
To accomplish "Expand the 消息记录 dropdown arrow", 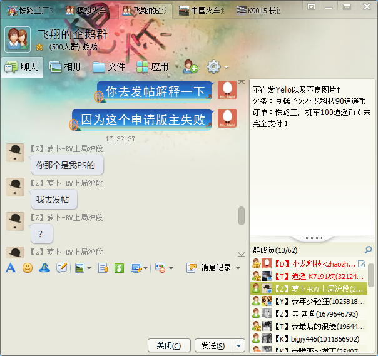I will [238, 268].
